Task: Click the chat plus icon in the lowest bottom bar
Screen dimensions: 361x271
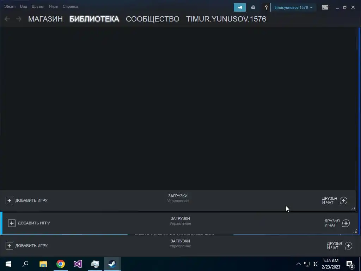Action: tap(349, 246)
